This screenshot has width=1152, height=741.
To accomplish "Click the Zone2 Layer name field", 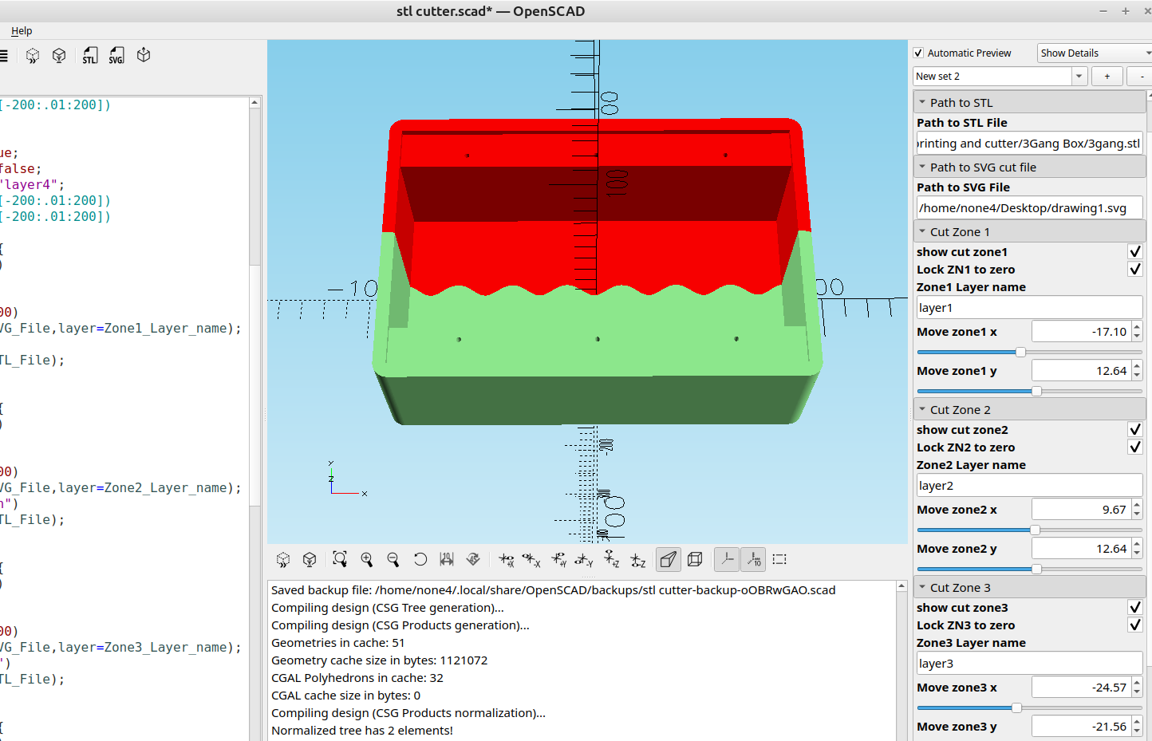I will point(1029,486).
